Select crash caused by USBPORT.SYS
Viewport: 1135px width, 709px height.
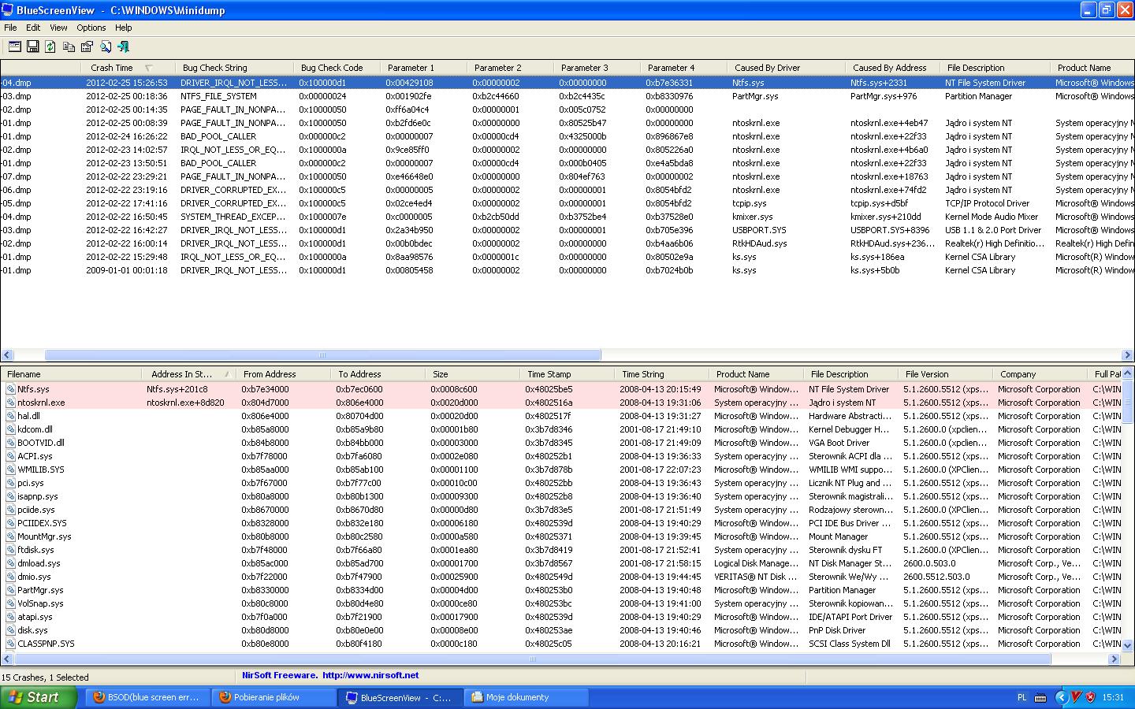tap(567, 230)
